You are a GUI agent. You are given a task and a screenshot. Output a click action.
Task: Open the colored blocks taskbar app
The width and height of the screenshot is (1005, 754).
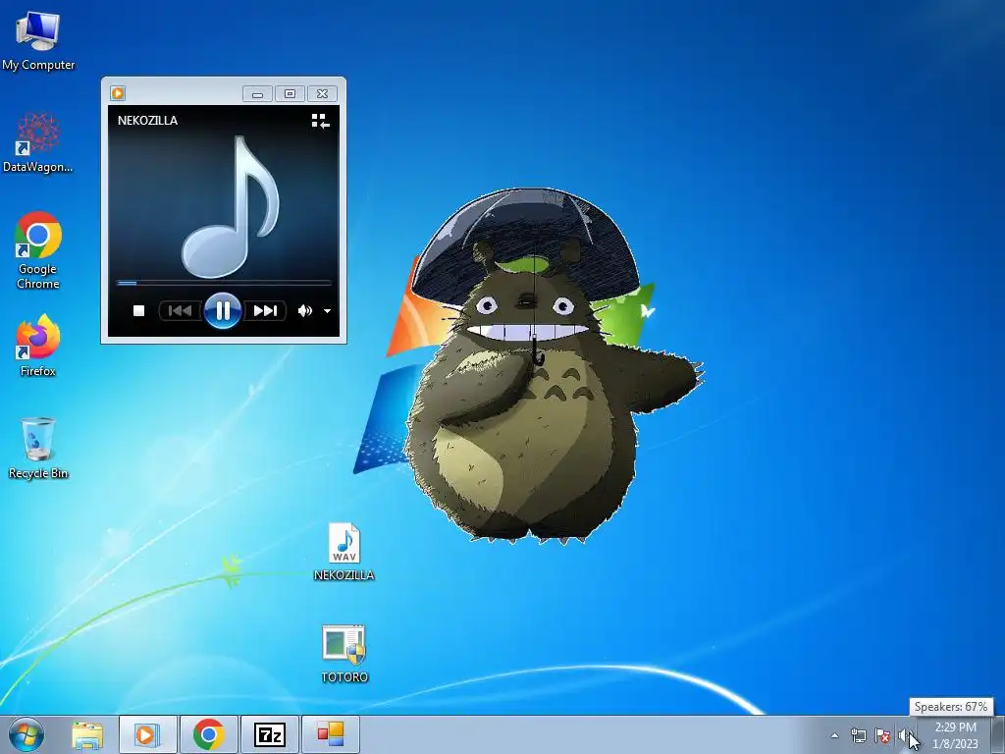(x=330, y=734)
